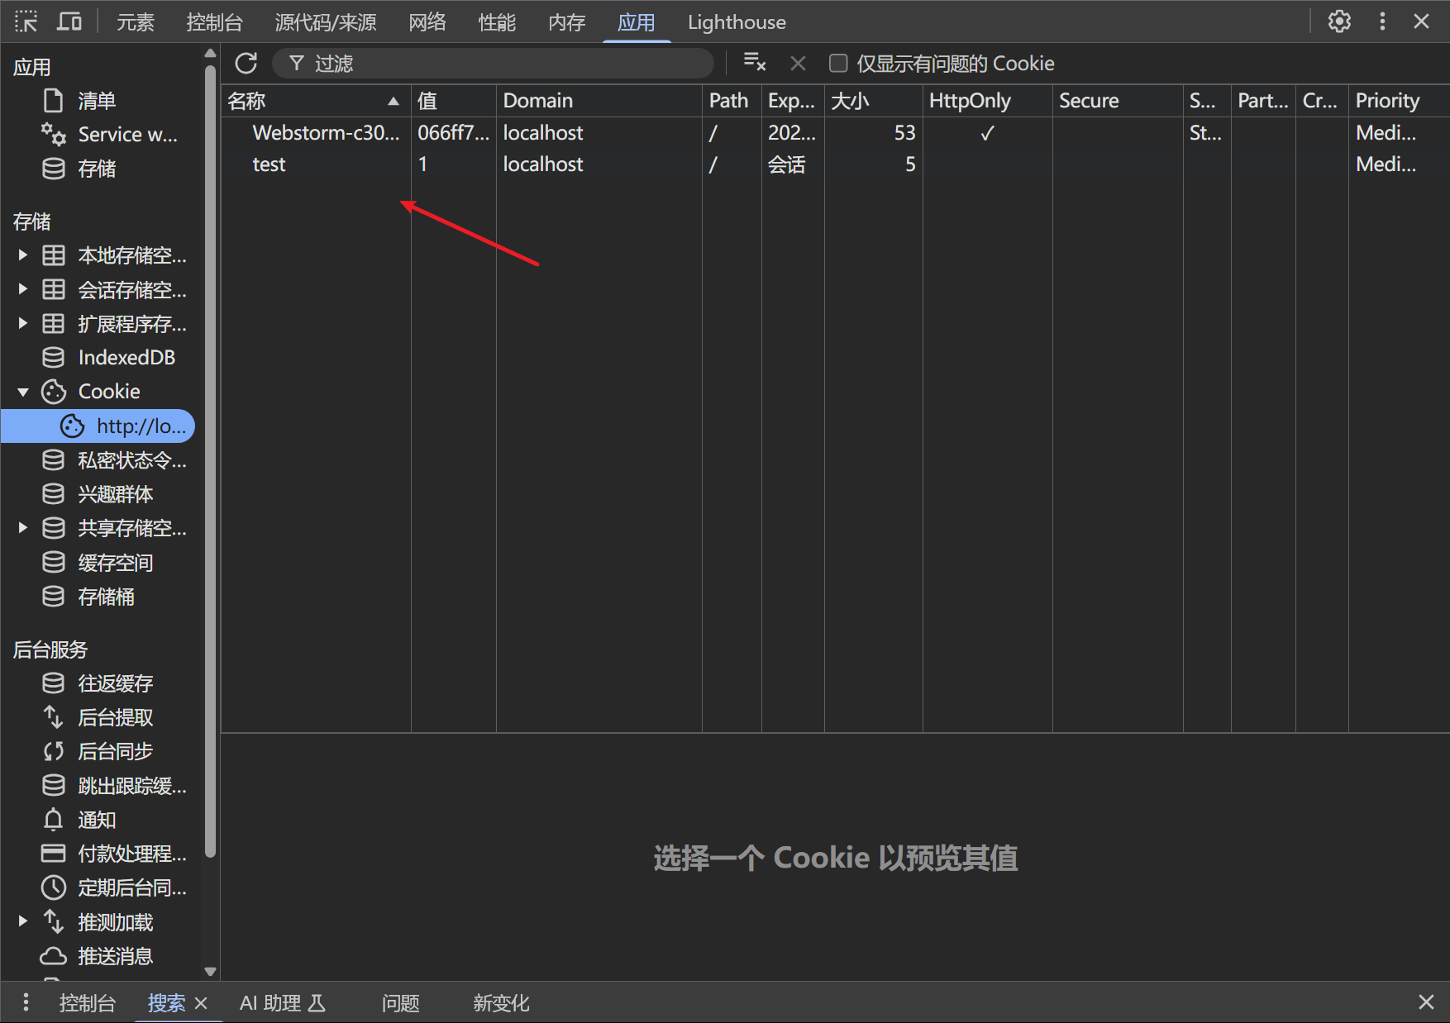The height and width of the screenshot is (1023, 1450).
Task: Toggle device toolbar emulation icon
Action: coord(69,21)
